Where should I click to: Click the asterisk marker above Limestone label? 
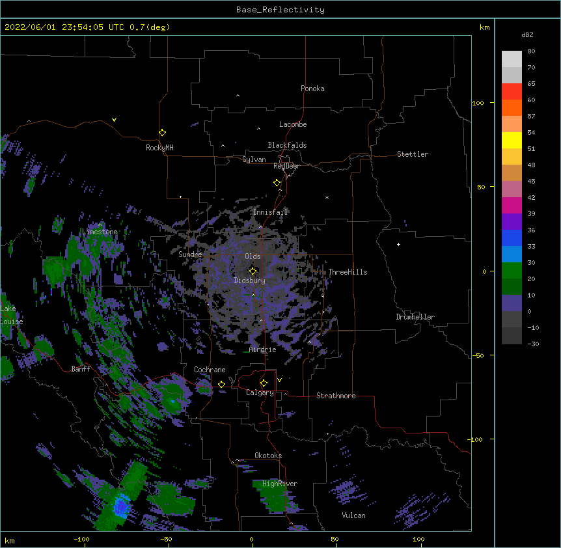(100, 225)
